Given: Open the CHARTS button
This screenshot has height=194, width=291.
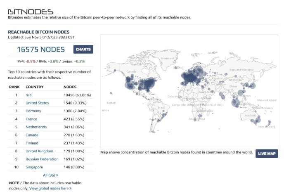Looking at the screenshot, I should pyautogui.click(x=83, y=50).
